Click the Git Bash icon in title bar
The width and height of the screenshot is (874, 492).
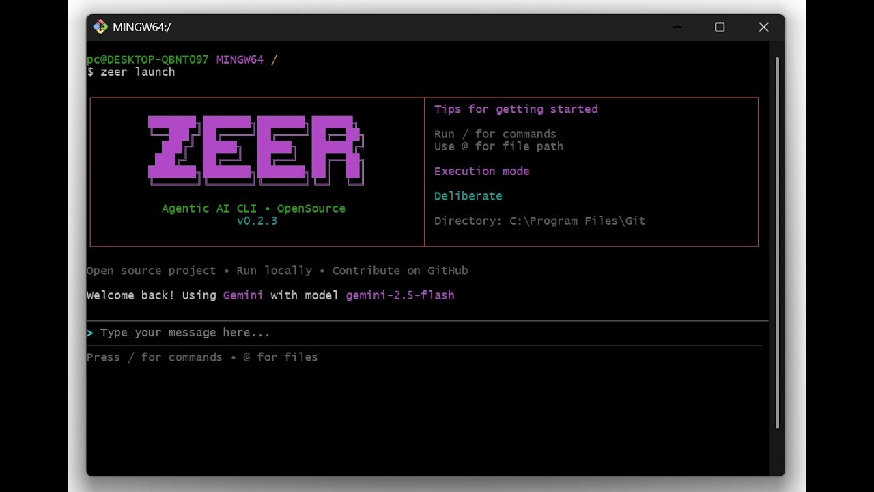100,27
